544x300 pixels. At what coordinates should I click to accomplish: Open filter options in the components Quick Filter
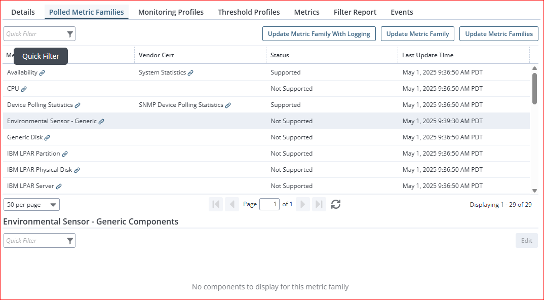(70, 241)
